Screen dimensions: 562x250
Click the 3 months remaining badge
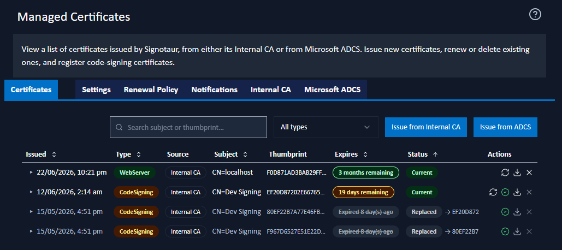coord(365,172)
